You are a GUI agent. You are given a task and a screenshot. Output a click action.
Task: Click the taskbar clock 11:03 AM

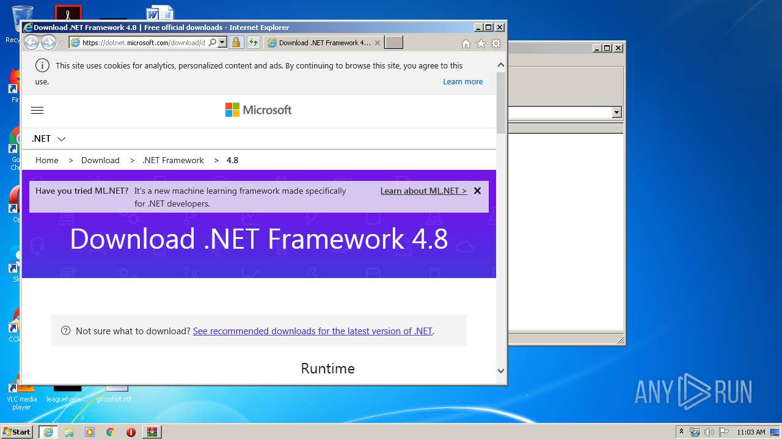point(751,432)
